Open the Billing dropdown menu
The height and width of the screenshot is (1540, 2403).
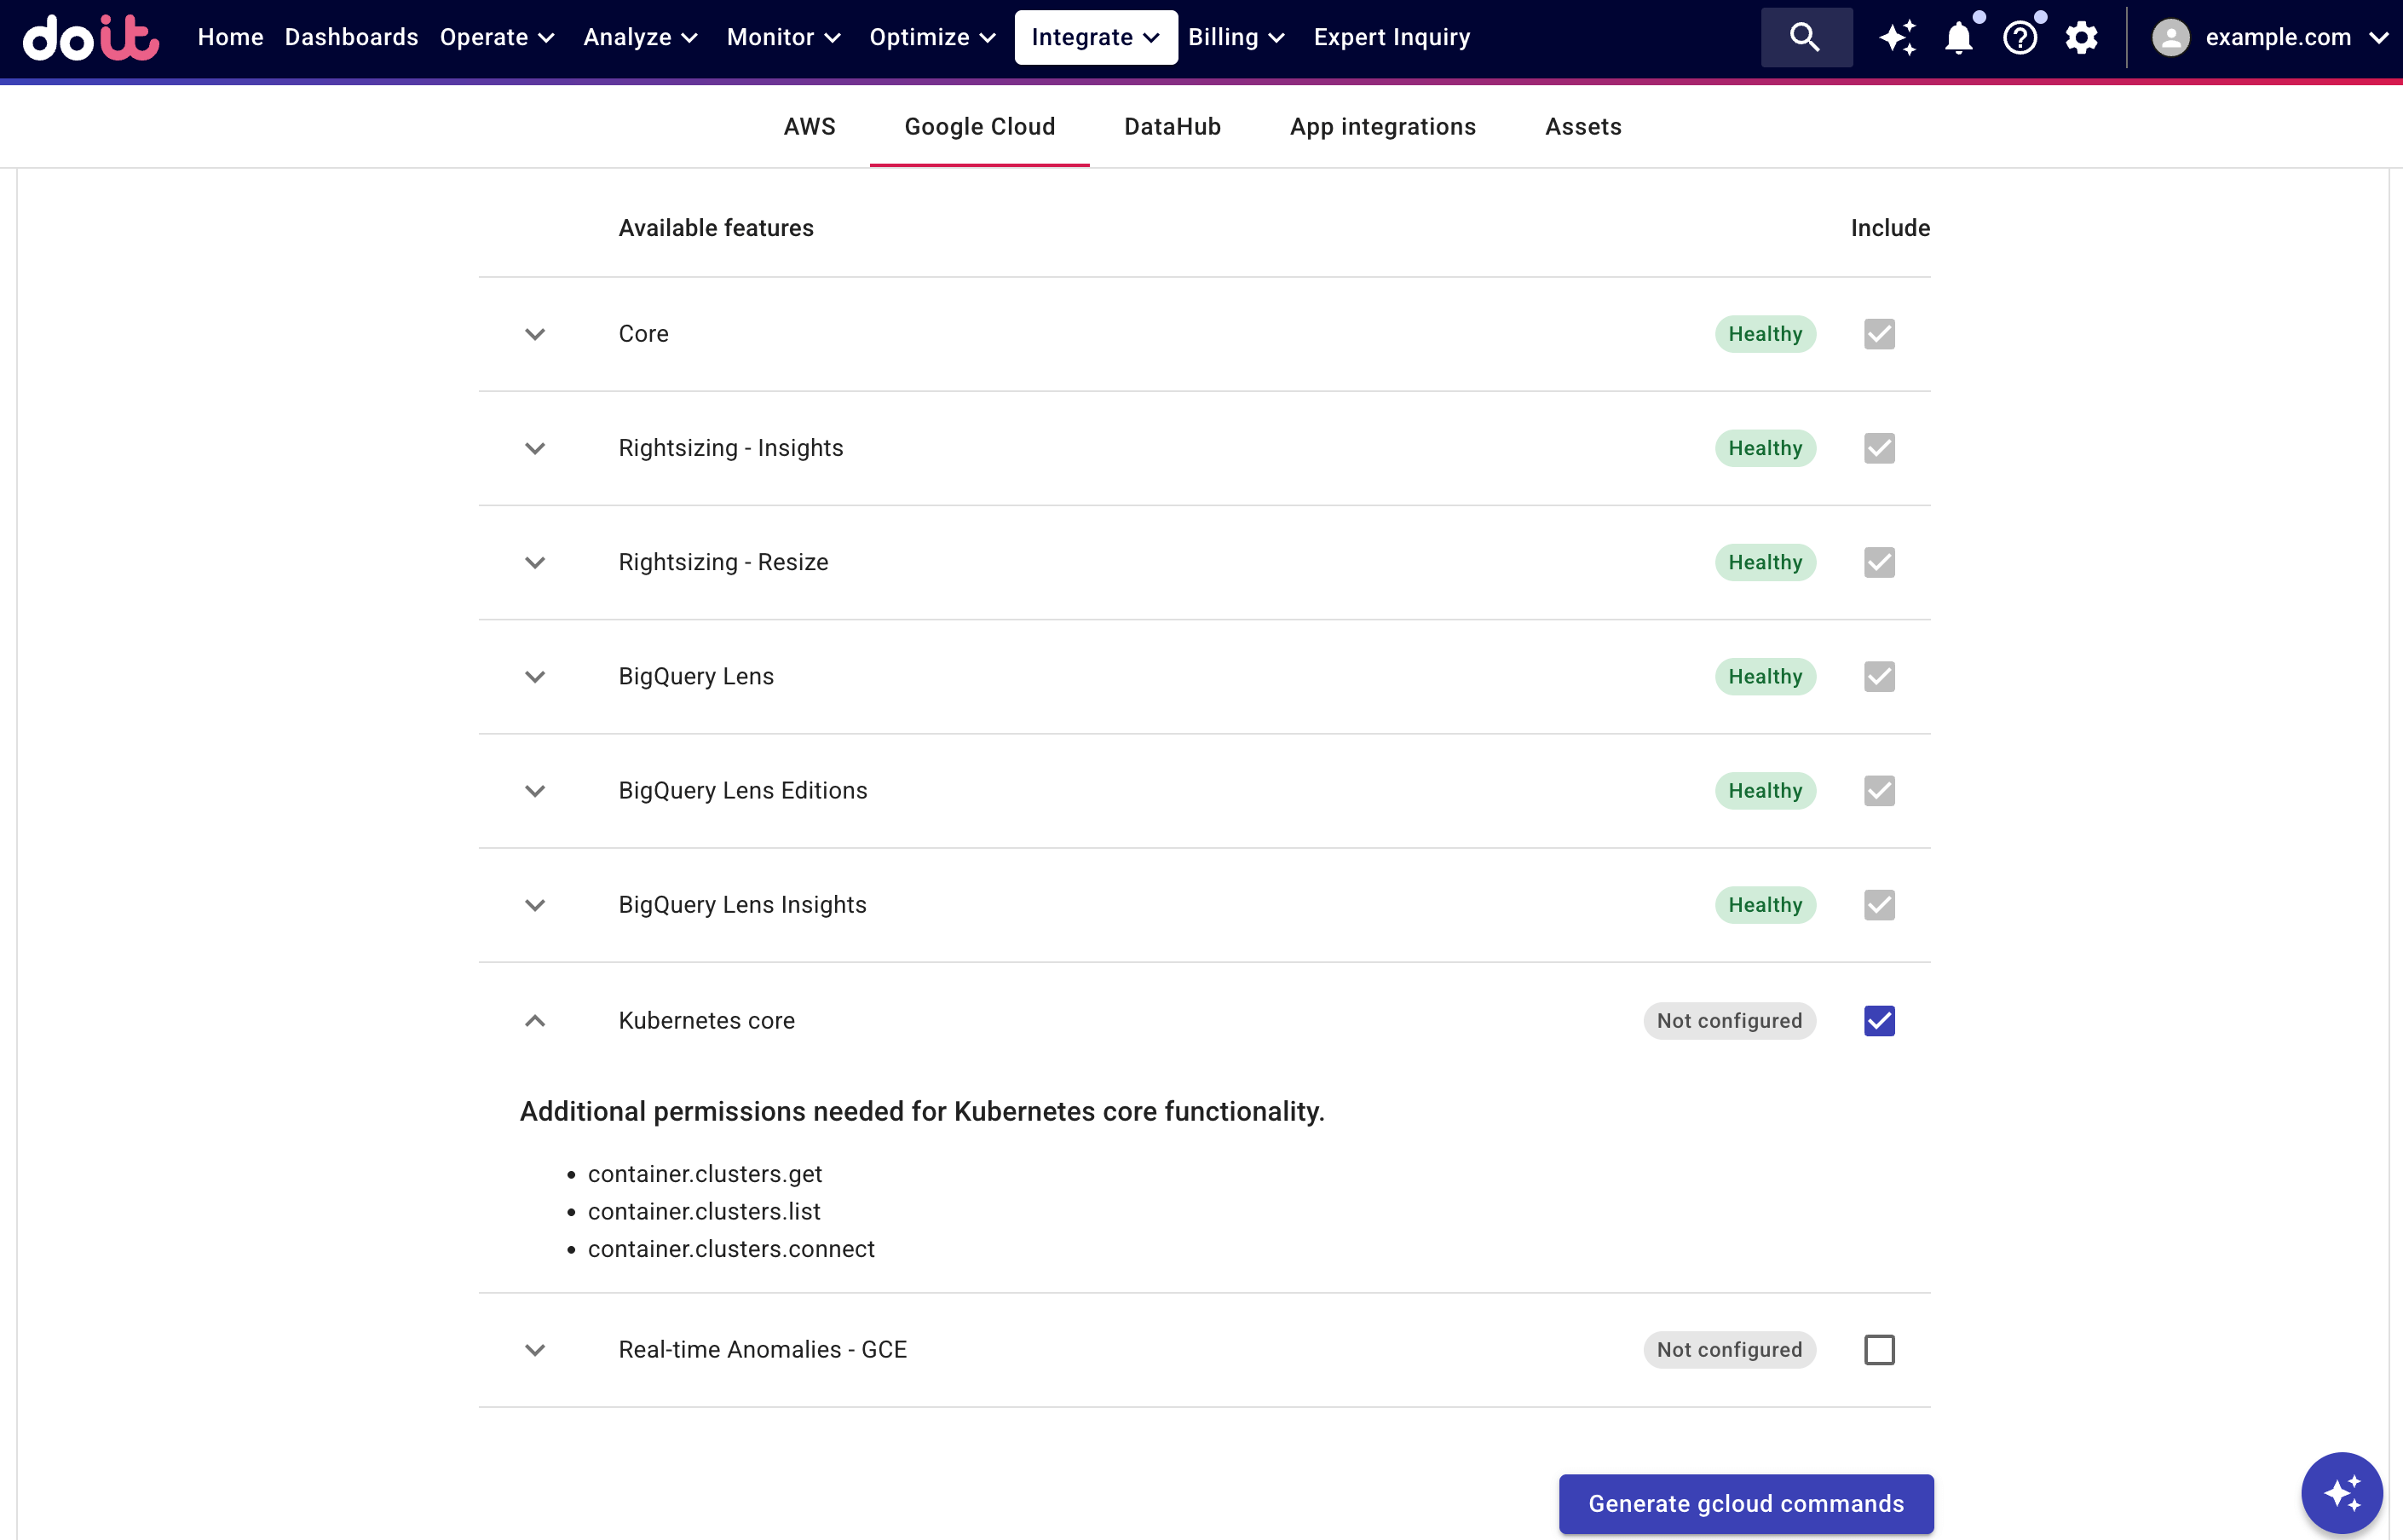[1236, 37]
